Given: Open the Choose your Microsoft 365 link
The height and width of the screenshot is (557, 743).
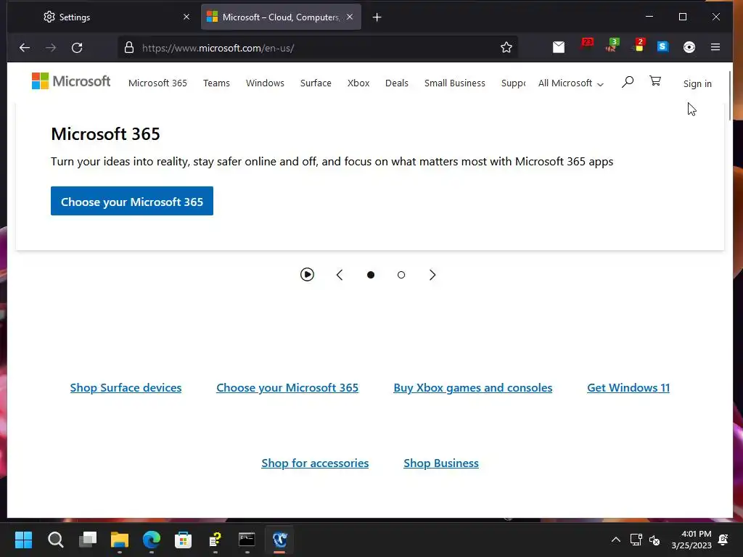Looking at the screenshot, I should [x=287, y=387].
